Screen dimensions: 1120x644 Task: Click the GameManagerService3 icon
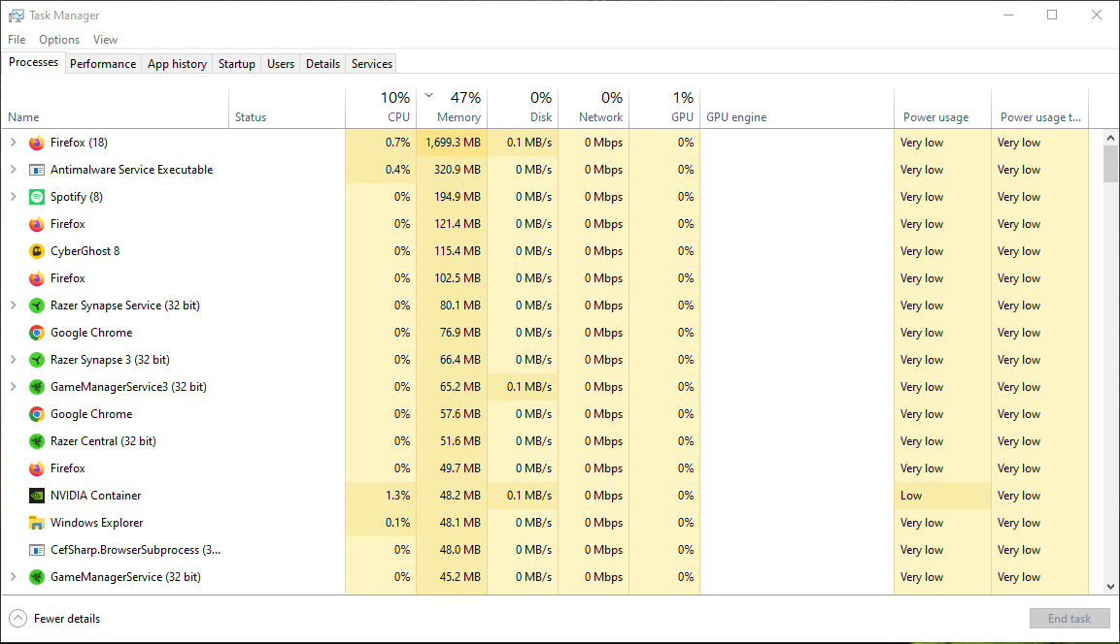pos(37,387)
